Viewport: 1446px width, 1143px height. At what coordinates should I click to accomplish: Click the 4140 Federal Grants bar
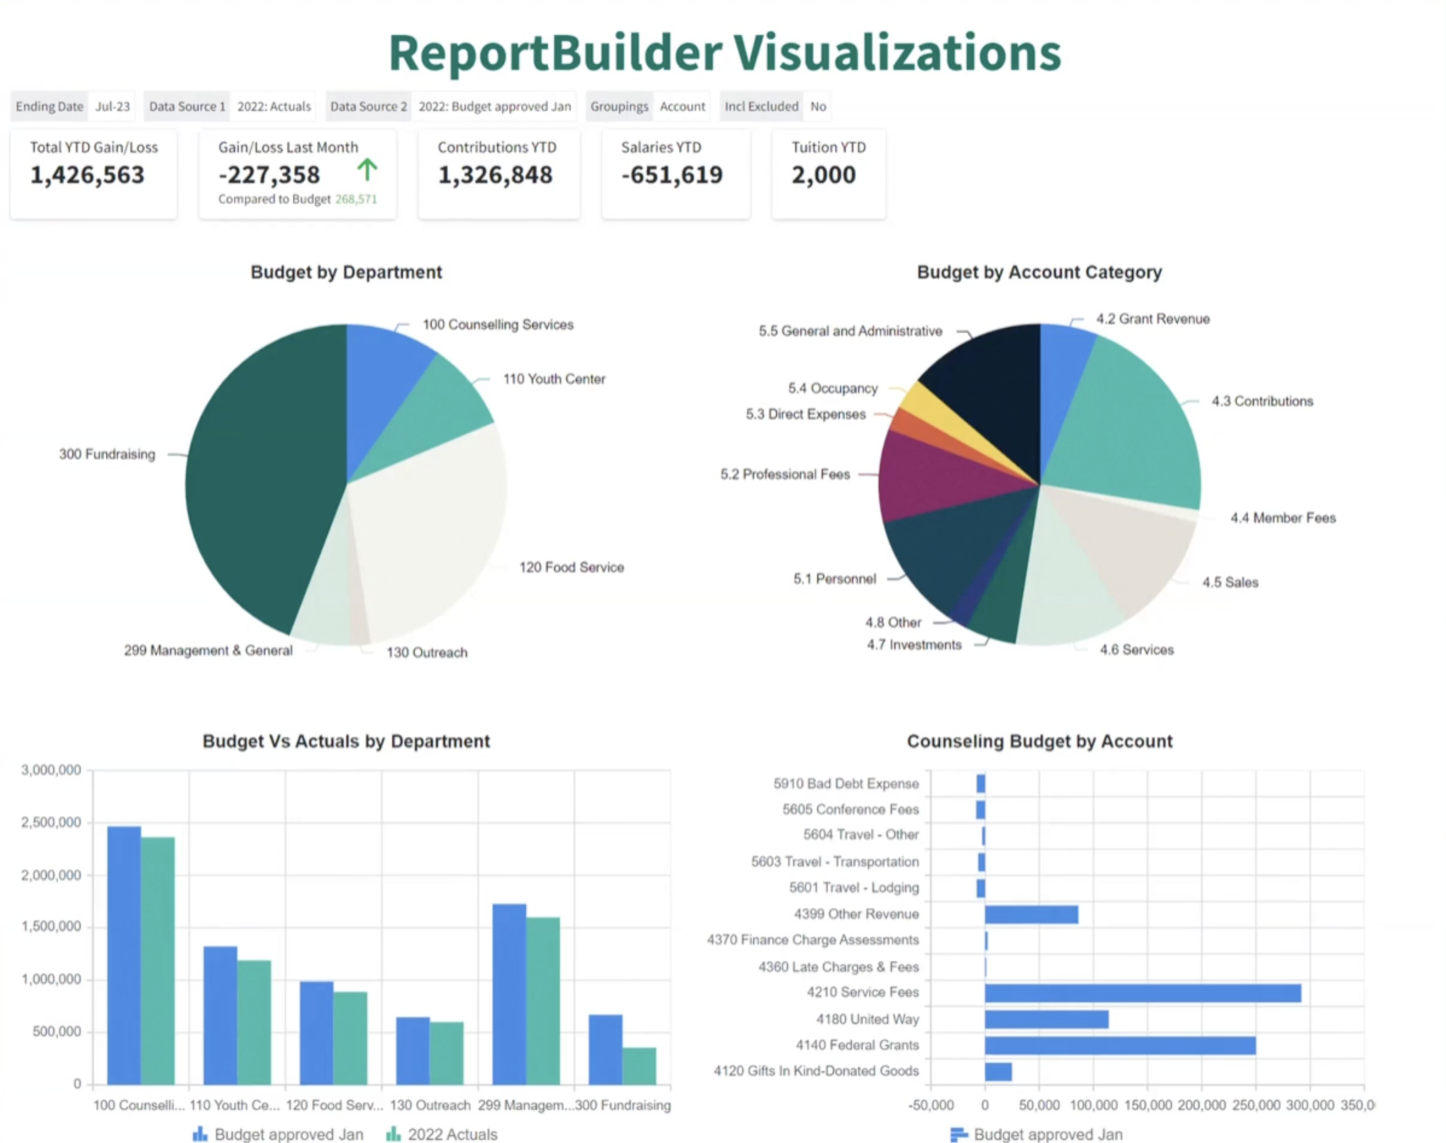pyautogui.click(x=1121, y=1045)
